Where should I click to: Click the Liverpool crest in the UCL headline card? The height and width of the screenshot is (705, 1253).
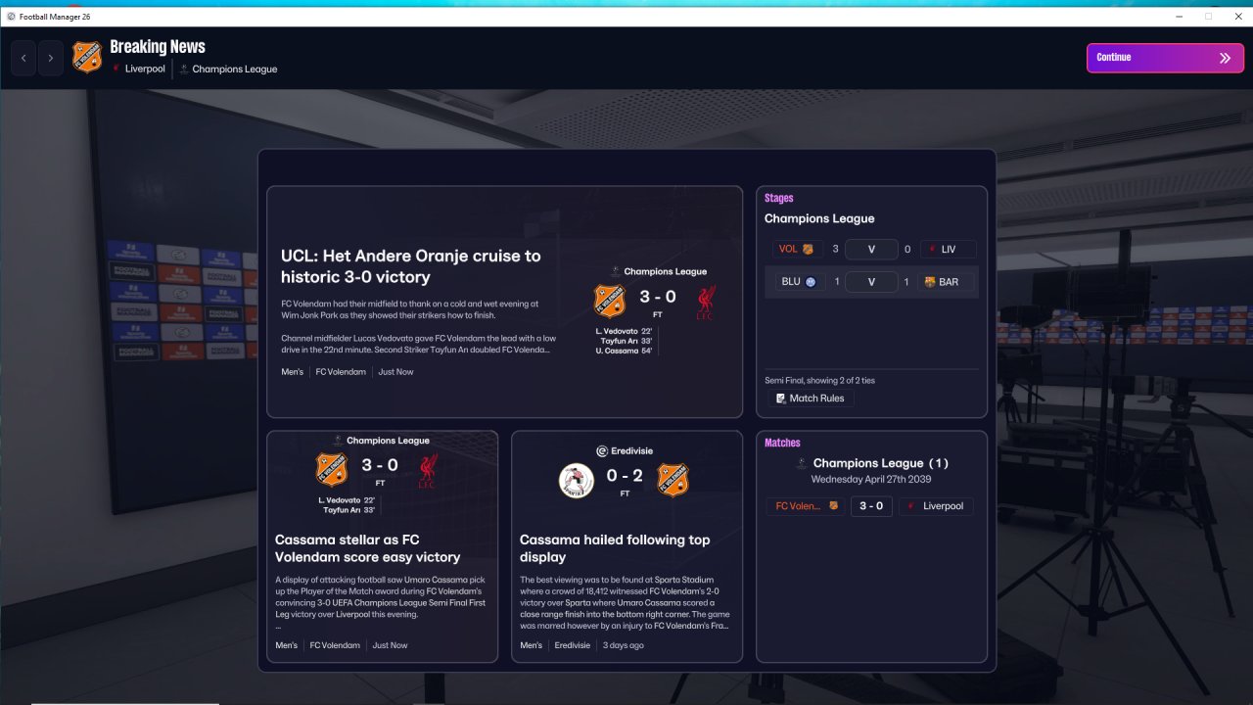(x=705, y=302)
